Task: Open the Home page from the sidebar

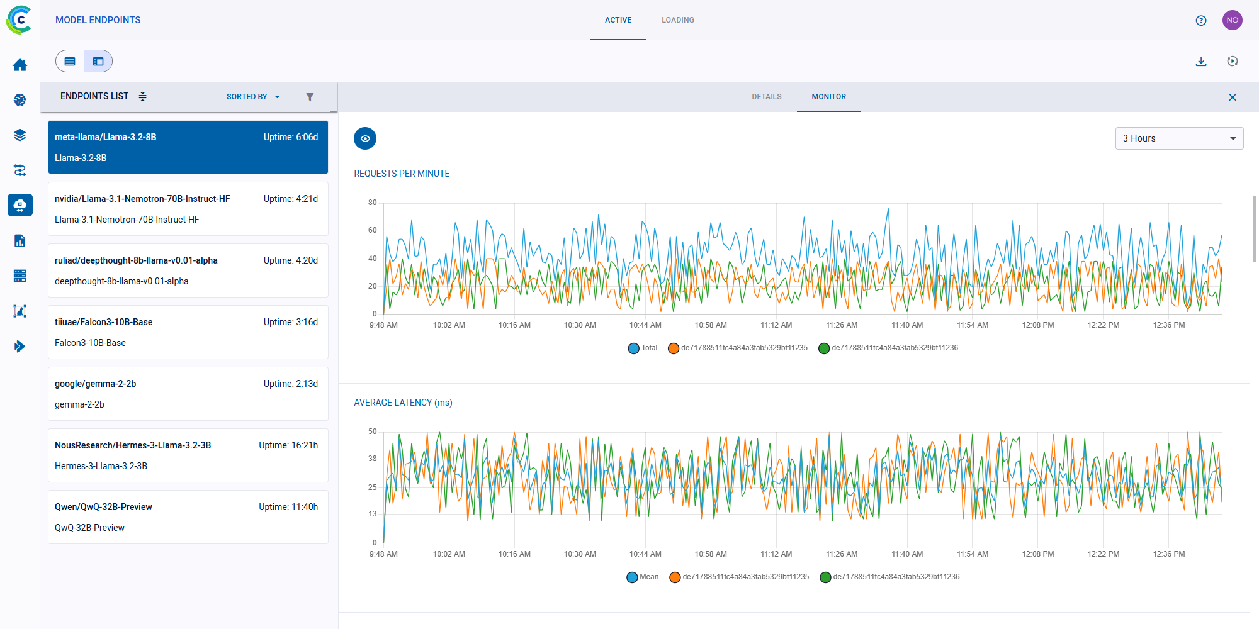Action: click(x=20, y=65)
